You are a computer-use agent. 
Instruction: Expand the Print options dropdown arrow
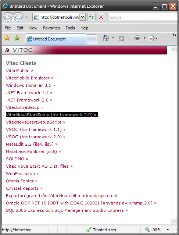(x=144, y=38)
